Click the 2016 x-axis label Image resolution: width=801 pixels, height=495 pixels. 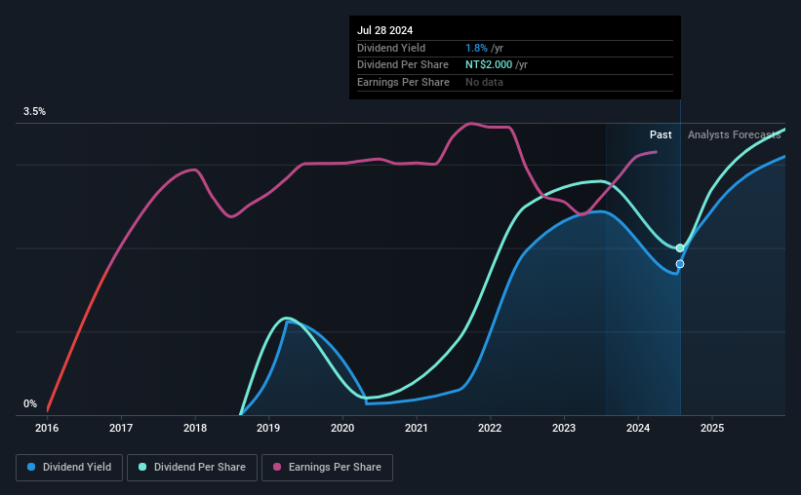click(47, 428)
